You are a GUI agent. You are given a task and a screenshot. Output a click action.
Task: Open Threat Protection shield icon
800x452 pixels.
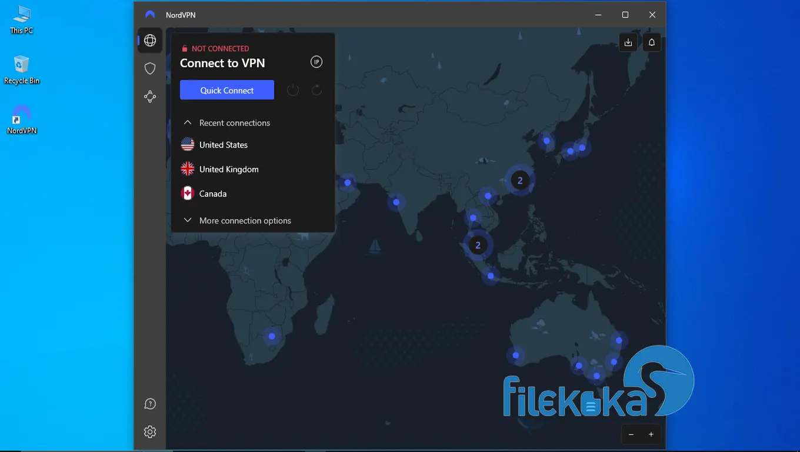pyautogui.click(x=150, y=68)
